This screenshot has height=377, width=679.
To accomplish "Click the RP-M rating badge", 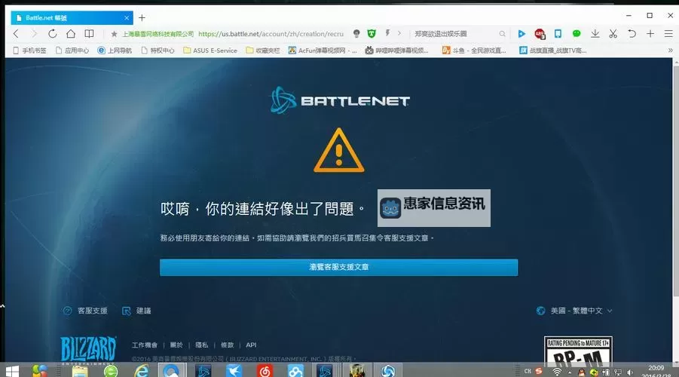I will [578, 351].
